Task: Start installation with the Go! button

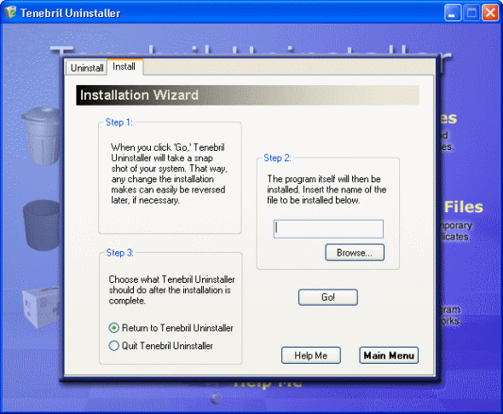Action: [328, 297]
